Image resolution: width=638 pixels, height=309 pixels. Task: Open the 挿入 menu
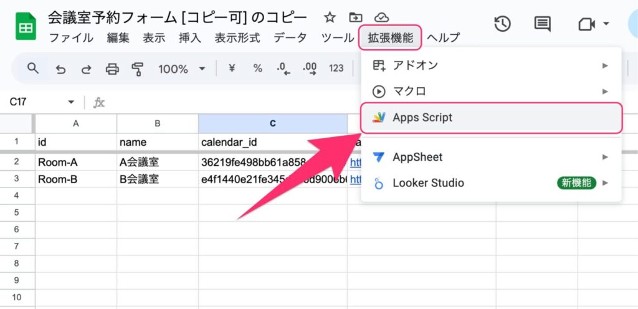pos(189,38)
